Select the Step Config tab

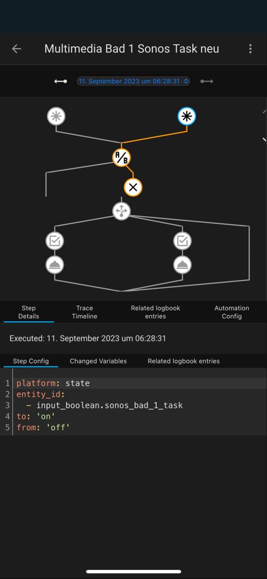click(30, 361)
